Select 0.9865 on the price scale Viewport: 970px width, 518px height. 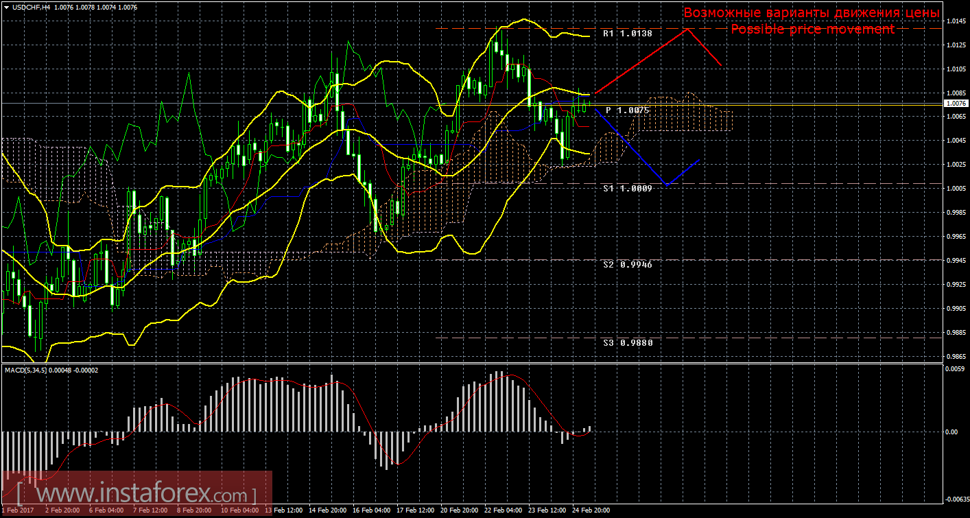coord(956,356)
